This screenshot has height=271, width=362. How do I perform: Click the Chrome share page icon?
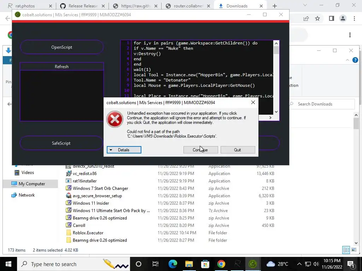point(306,18)
